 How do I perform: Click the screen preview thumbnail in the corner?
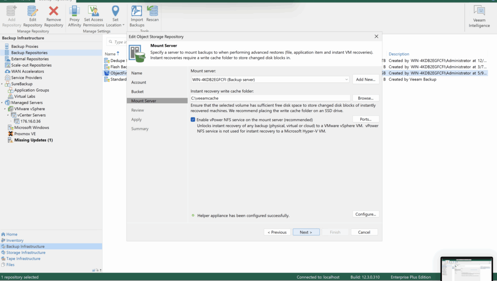466,268
